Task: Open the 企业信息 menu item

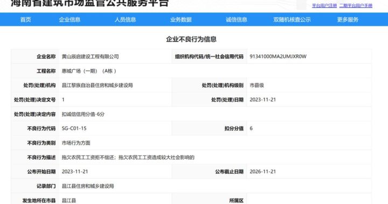Action: click(70, 20)
